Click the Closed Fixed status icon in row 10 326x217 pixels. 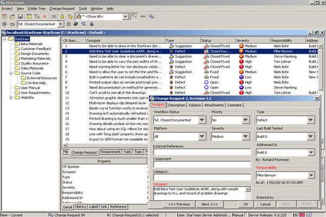point(206,93)
